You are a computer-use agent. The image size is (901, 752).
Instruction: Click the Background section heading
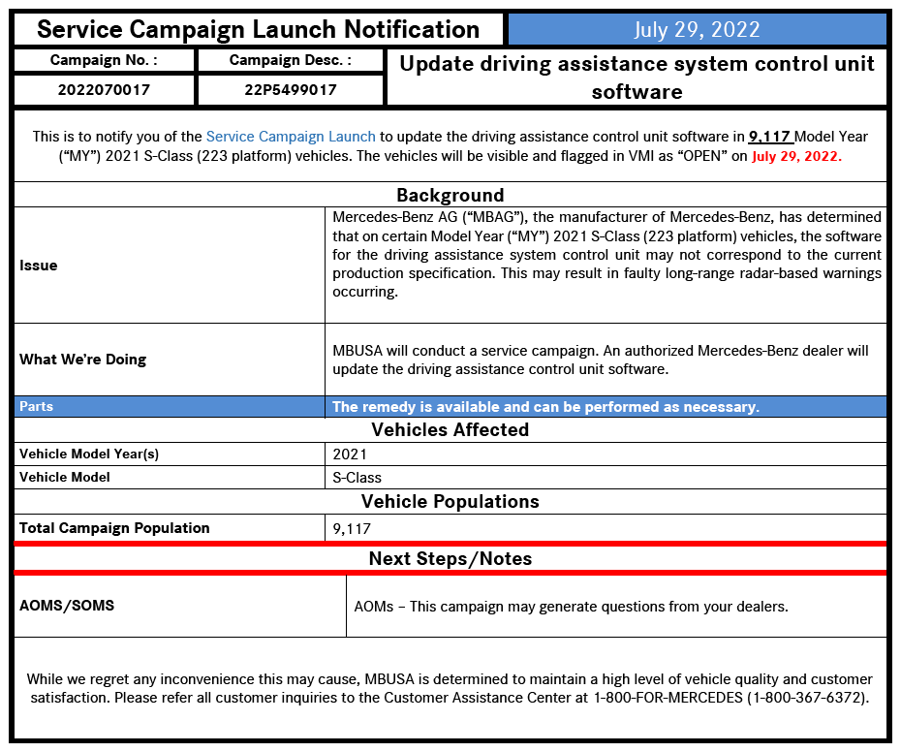coord(450,196)
